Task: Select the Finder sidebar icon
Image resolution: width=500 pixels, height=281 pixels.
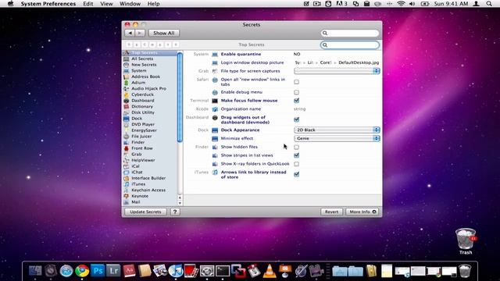Action: click(x=127, y=142)
